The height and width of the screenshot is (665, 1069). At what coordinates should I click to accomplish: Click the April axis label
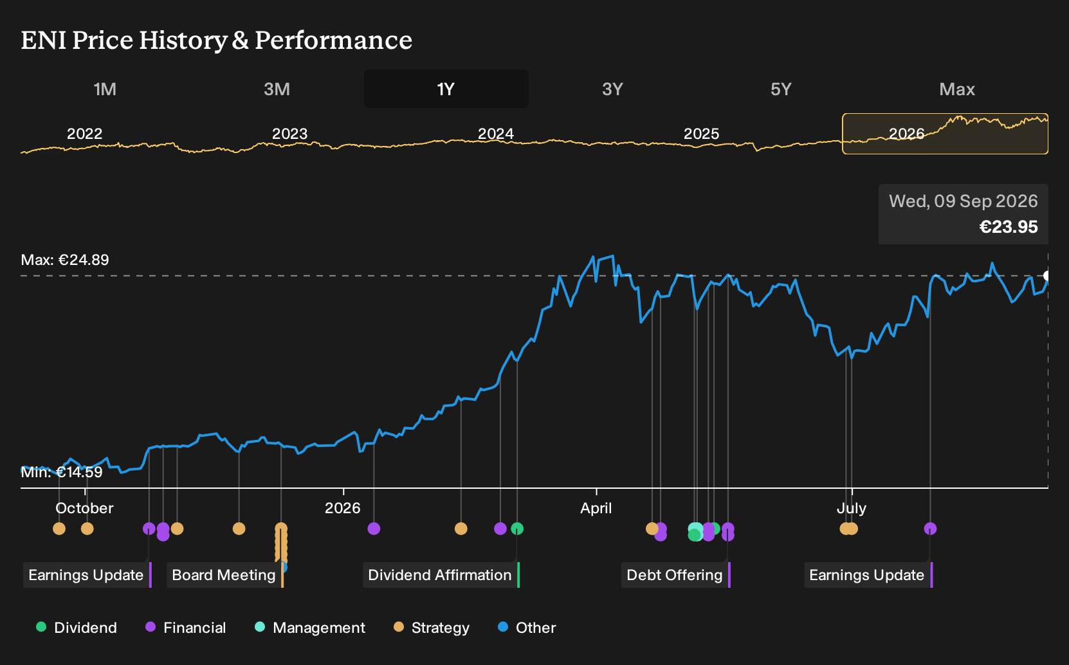(596, 508)
